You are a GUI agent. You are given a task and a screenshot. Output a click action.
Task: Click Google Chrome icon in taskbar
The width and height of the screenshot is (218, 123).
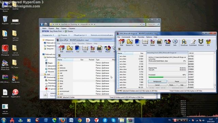(79, 120)
